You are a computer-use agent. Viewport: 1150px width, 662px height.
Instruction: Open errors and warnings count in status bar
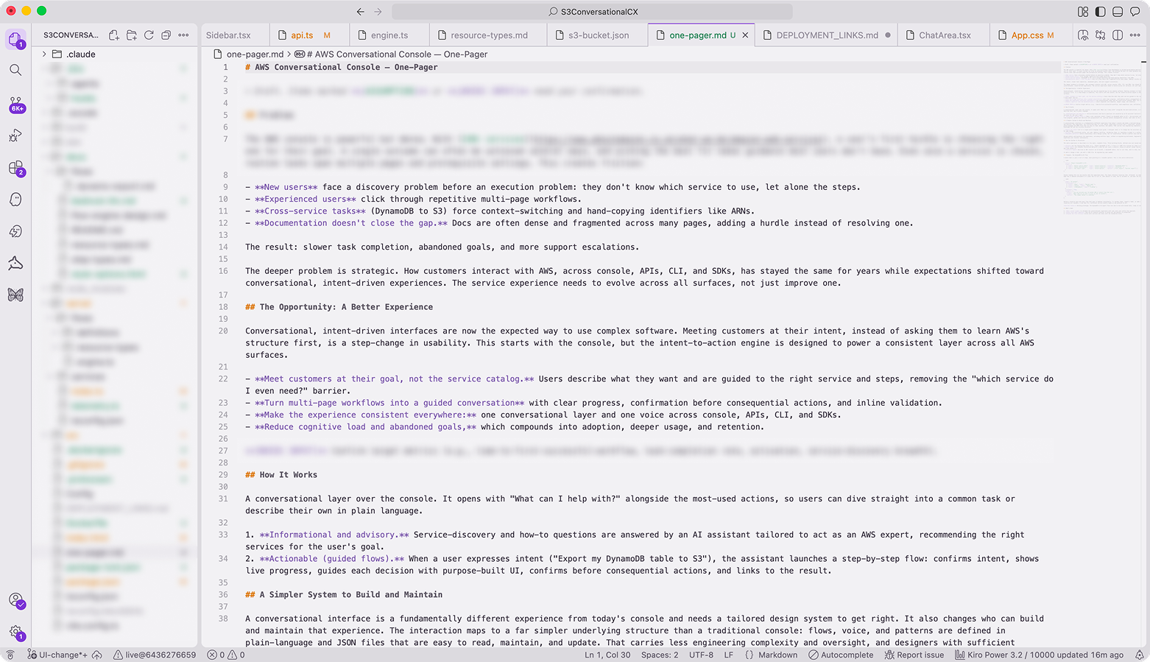(226, 655)
